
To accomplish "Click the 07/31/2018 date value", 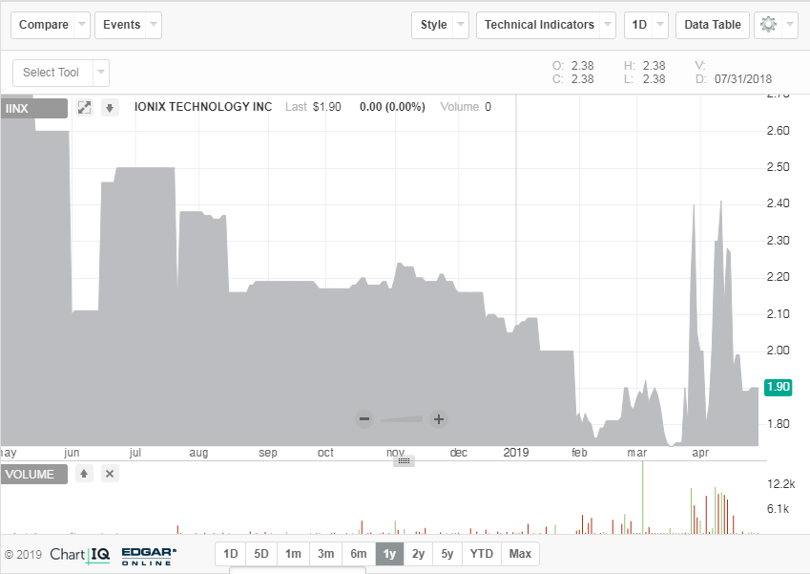I will click(x=743, y=79).
